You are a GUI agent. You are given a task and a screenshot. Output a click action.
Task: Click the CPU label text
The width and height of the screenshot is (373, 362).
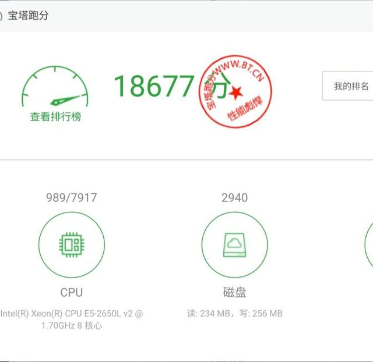point(72,292)
